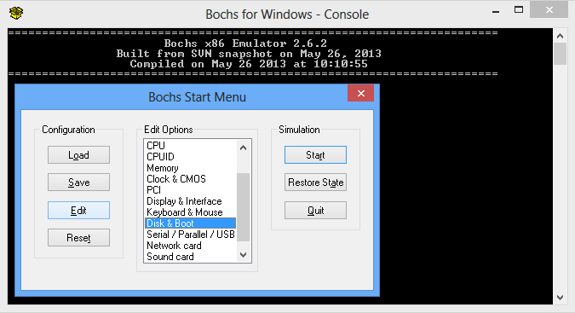Click the Reset configuration button
The image size is (575, 313).
[x=78, y=238]
